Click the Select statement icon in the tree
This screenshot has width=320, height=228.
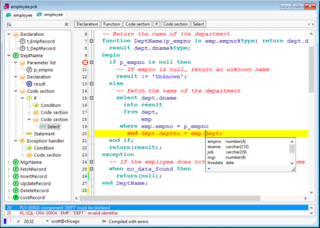(43, 127)
